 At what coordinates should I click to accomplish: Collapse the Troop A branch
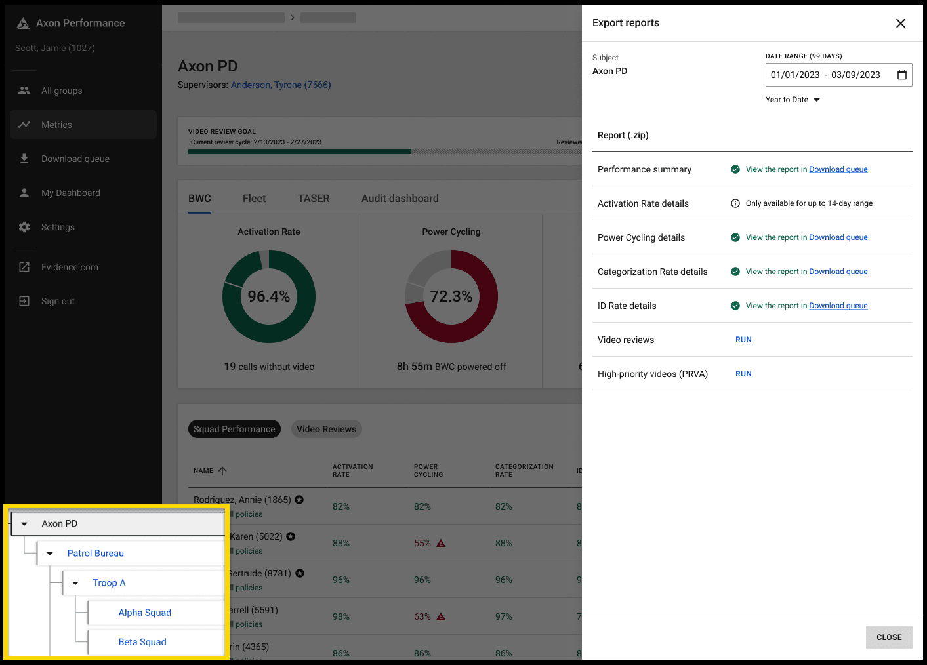click(75, 583)
